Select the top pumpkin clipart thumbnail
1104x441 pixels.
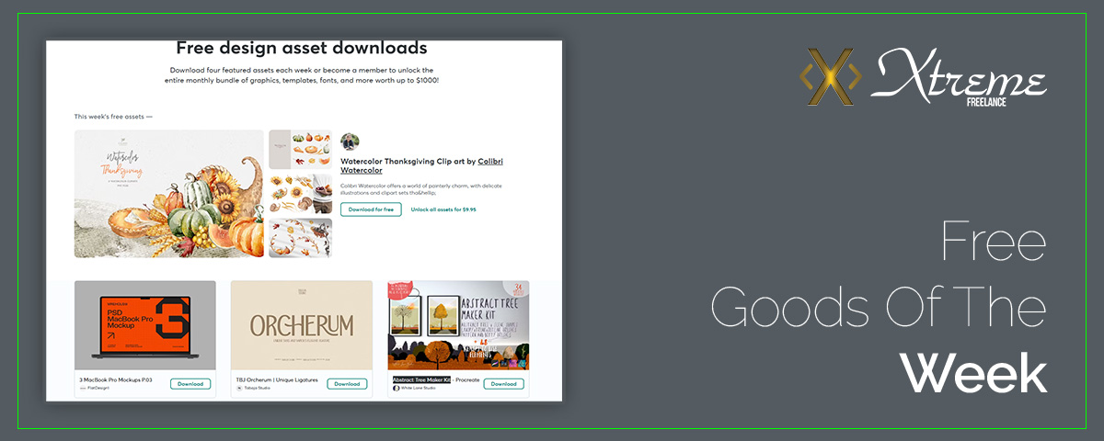(x=300, y=149)
